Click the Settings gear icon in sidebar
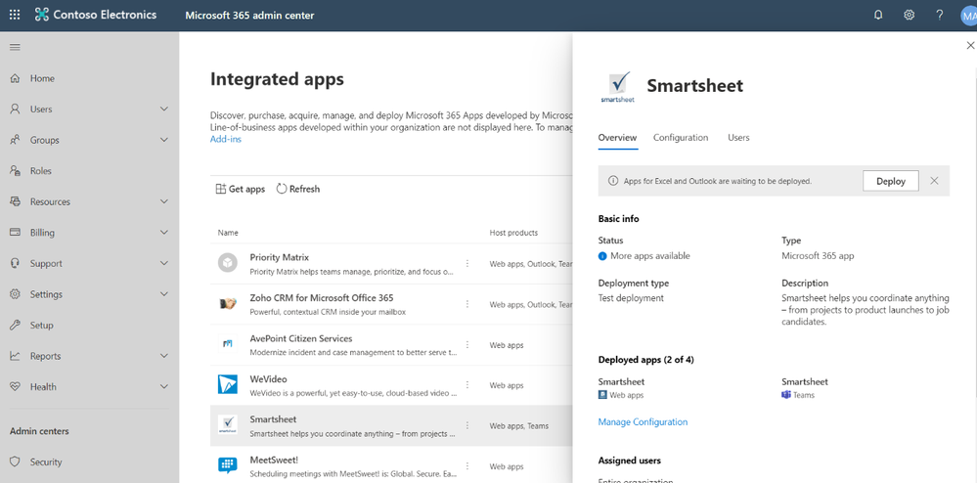The width and height of the screenshot is (977, 483). (16, 294)
